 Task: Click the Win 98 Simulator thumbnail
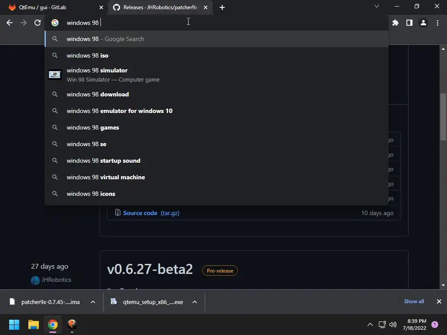pyautogui.click(x=55, y=75)
